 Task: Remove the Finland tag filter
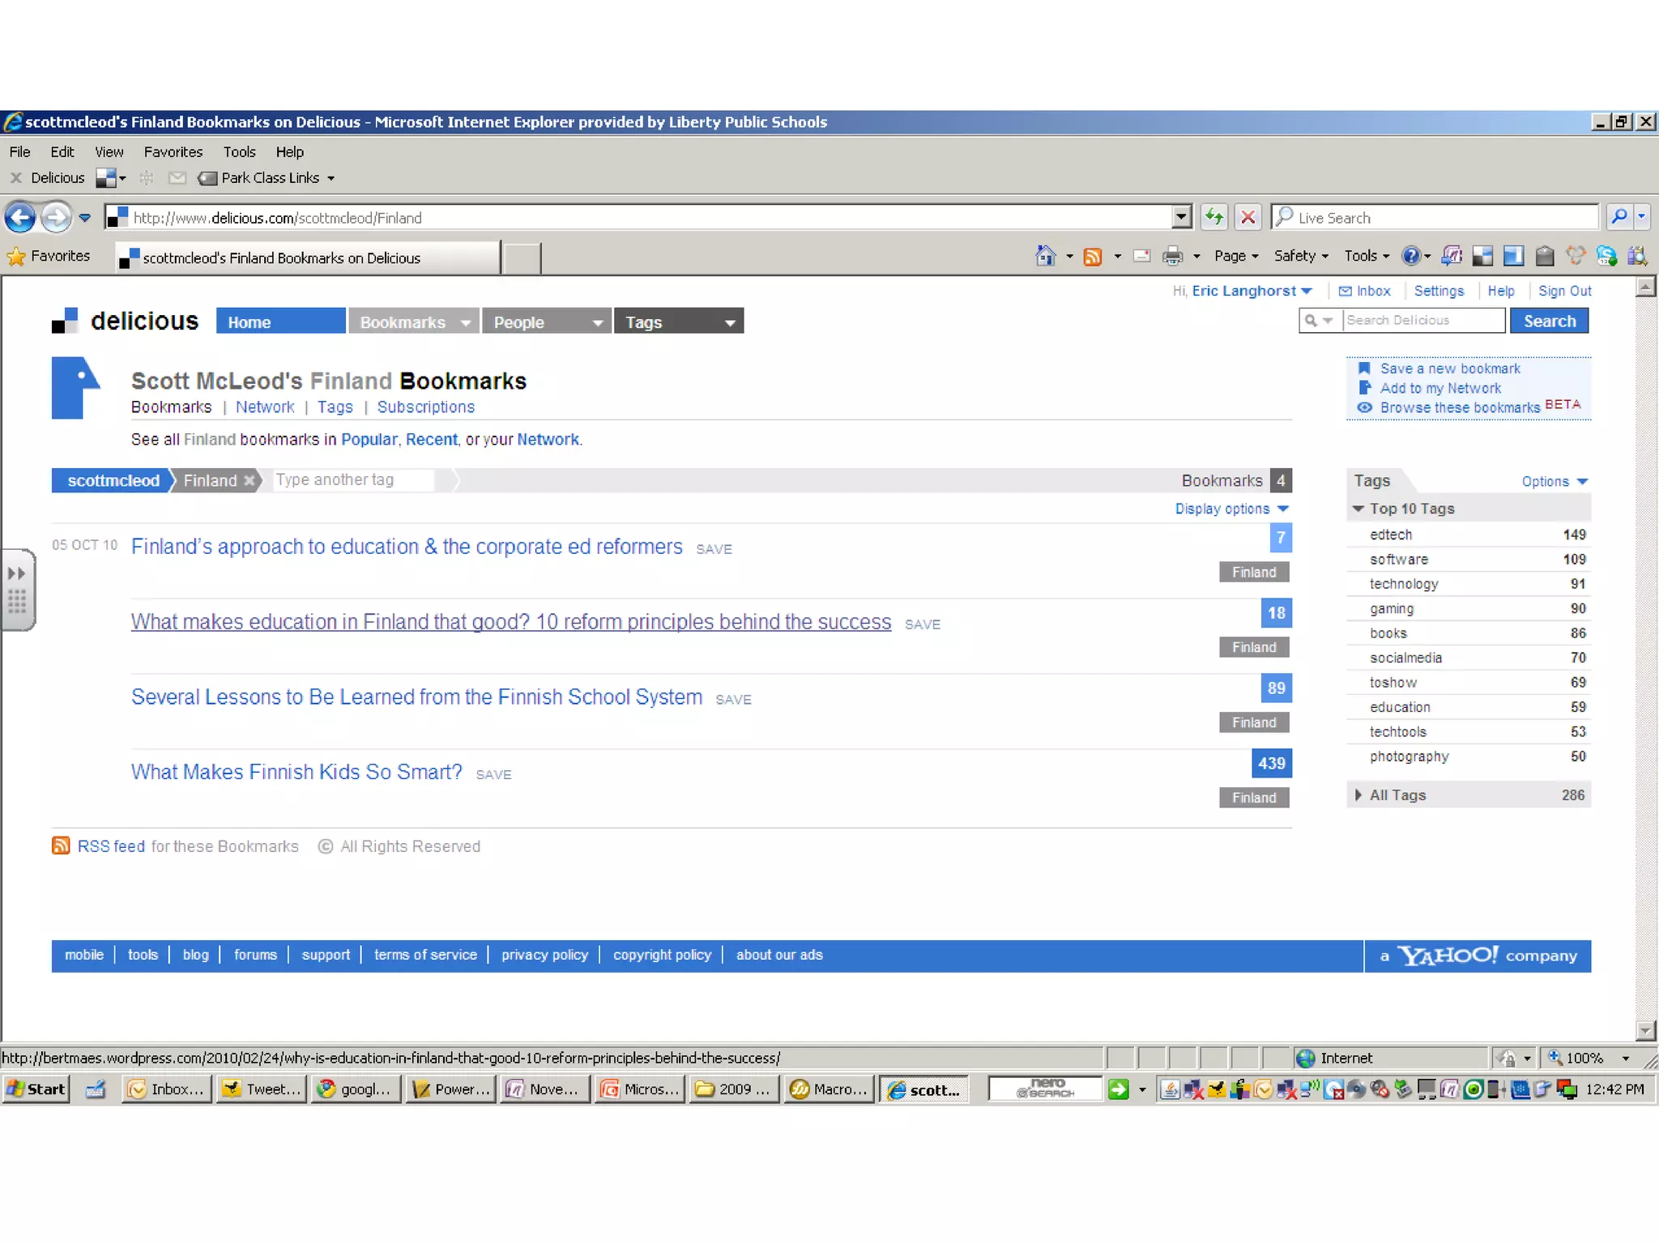[250, 480]
